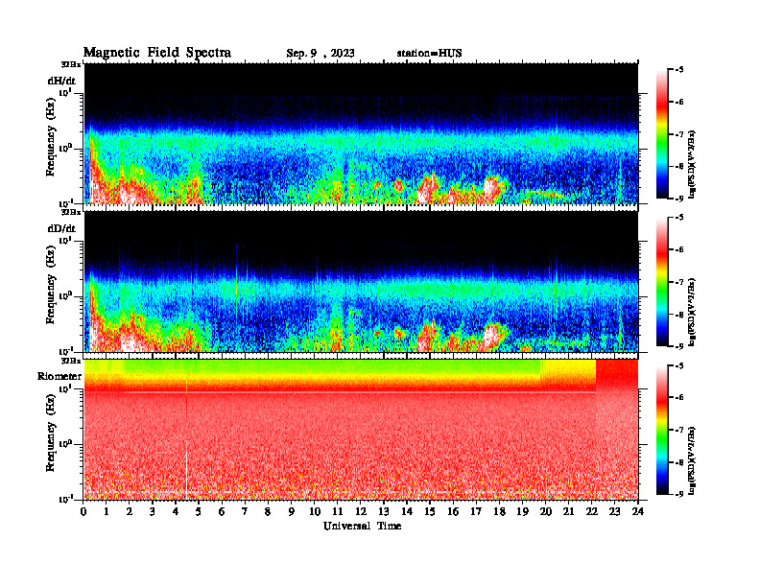Viewport: 760px width, 587px height.
Task: Click hour "13" on the Universal Time axis
Action: [x=384, y=512]
